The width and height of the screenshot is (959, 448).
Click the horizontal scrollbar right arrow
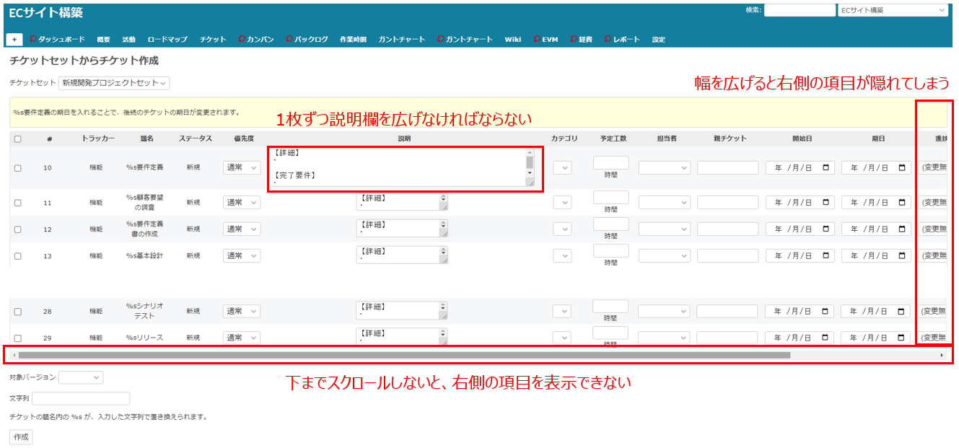pyautogui.click(x=942, y=355)
